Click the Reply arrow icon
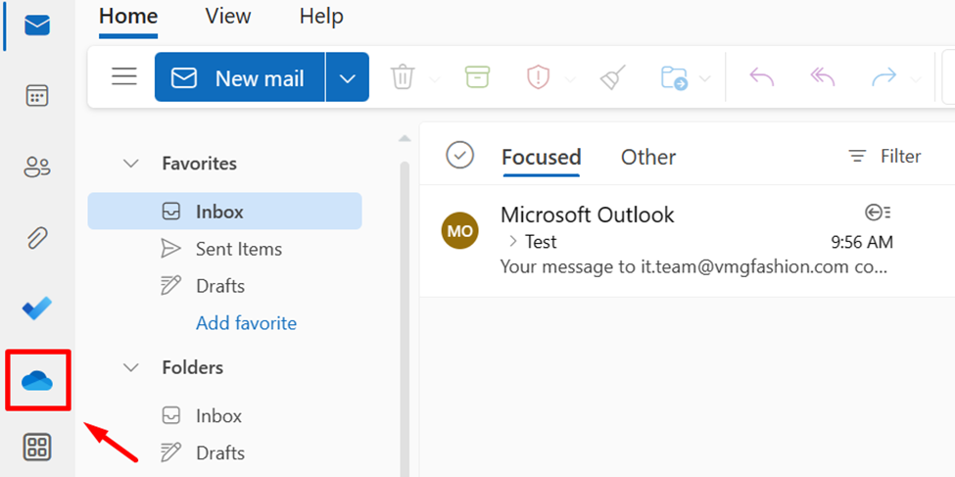Viewport: 955px width, 477px height. 761,76
